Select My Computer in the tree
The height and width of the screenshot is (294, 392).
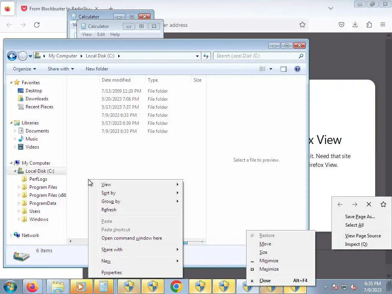(36, 163)
